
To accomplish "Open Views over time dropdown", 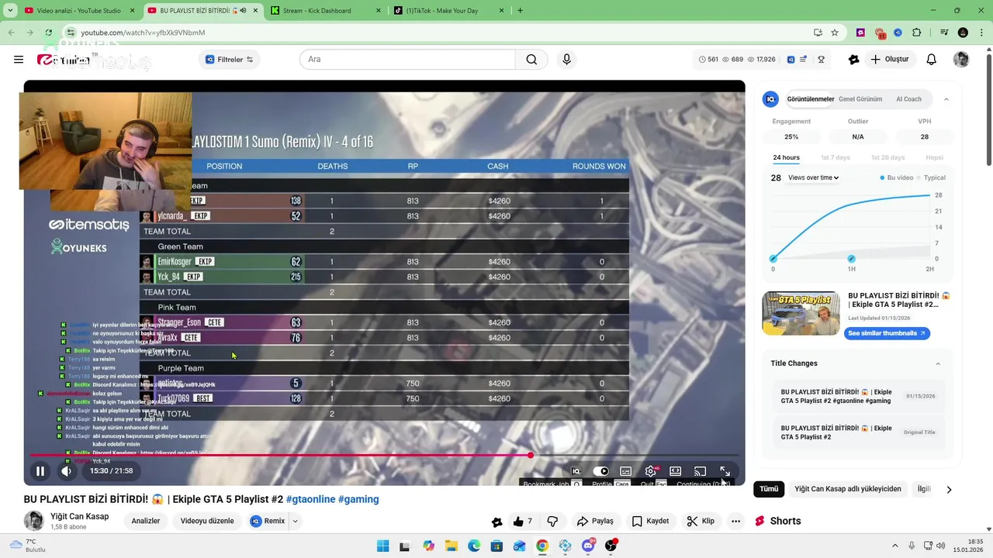I will pyautogui.click(x=813, y=177).
